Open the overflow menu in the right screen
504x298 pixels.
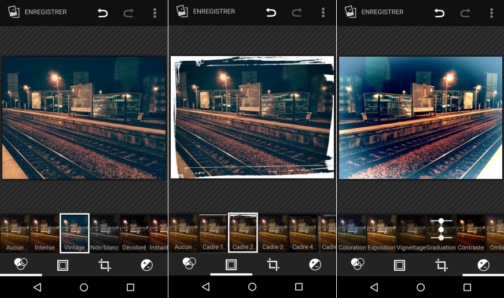[x=491, y=13]
